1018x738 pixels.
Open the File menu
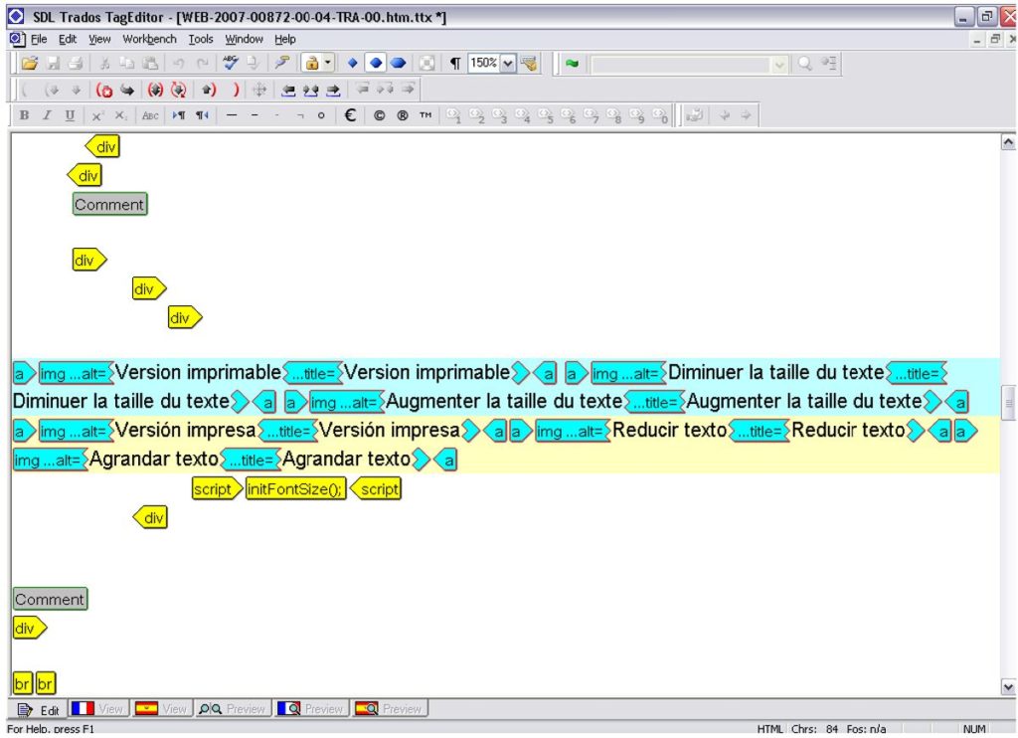39,39
